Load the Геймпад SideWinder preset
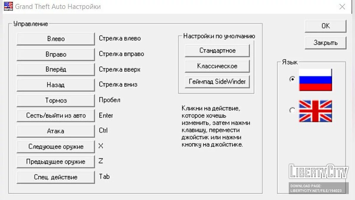The image size is (355, 200). pos(217,81)
